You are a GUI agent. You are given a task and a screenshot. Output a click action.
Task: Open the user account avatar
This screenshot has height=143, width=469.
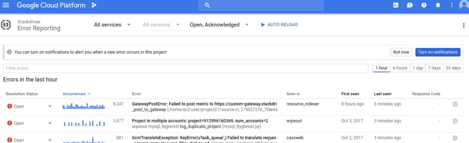(464, 5)
